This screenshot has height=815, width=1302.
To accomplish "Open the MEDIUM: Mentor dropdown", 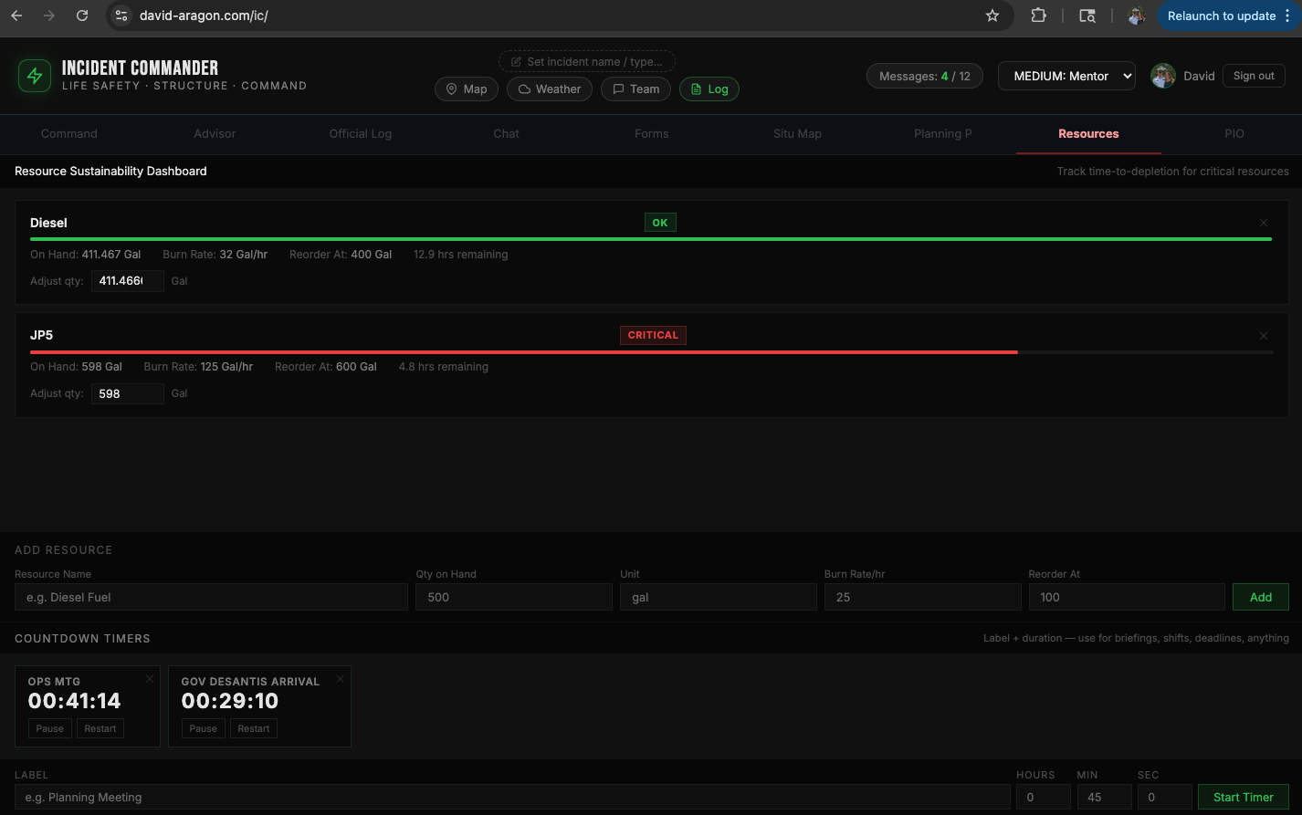I will tap(1066, 76).
